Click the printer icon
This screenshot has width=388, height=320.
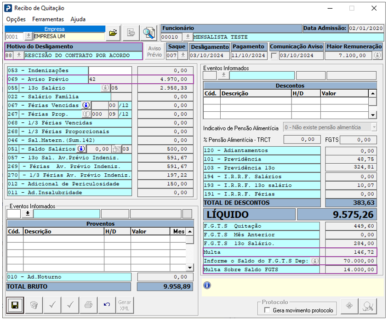[x=89, y=305]
